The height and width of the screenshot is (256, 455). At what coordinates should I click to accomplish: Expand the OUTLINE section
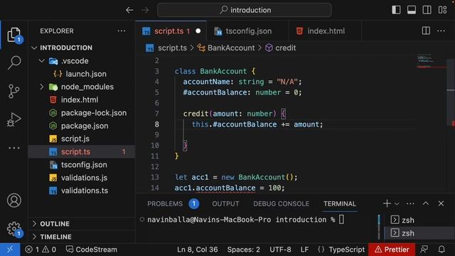point(82,224)
